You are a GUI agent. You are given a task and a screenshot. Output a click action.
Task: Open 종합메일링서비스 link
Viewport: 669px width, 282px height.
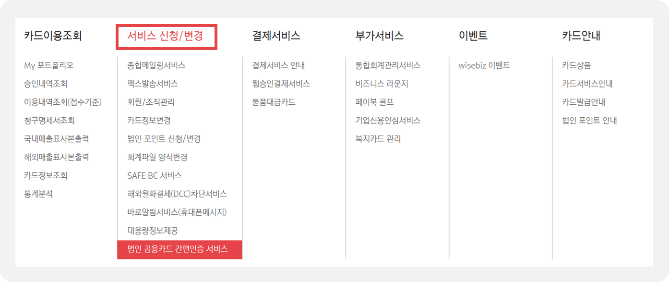click(x=156, y=65)
